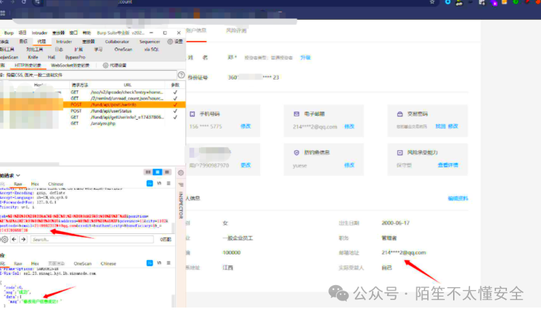Screen dimensions: 541x315
Task: Click 查看详情 on risk tolerance card
Action: pos(448,165)
